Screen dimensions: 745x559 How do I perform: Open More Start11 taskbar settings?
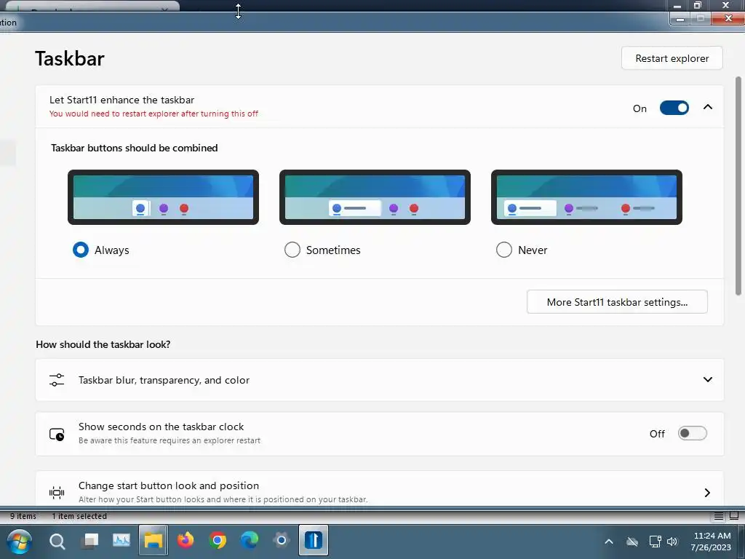point(617,302)
